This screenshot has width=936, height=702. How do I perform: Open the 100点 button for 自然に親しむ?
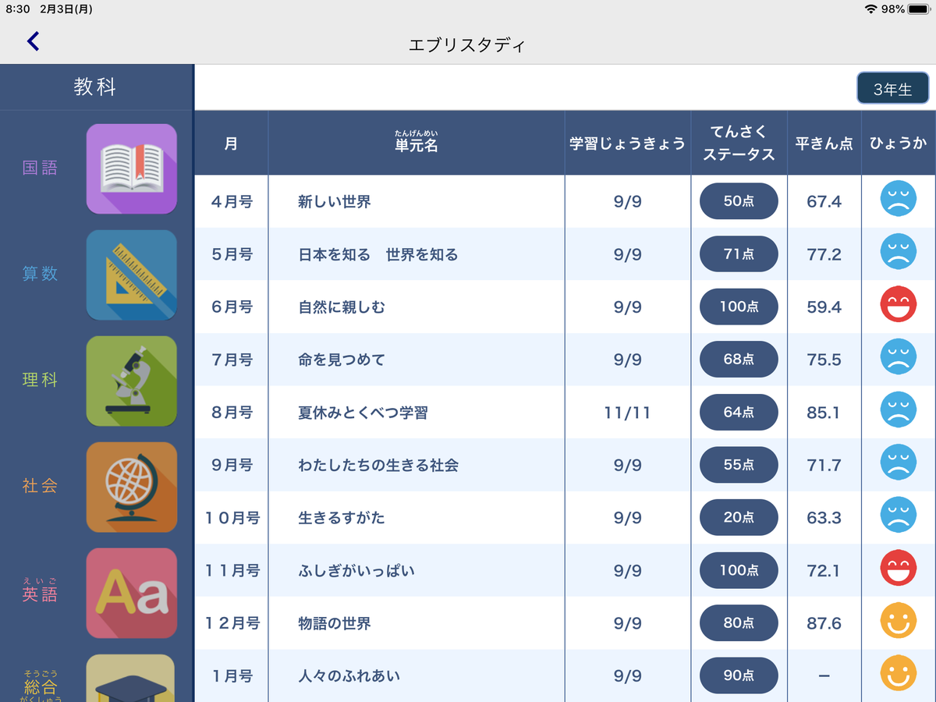pos(739,307)
